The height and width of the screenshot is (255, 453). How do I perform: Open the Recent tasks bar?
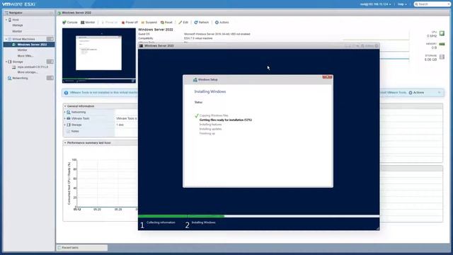pos(82,248)
